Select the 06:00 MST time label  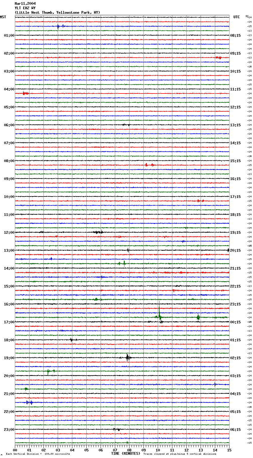point(9,125)
